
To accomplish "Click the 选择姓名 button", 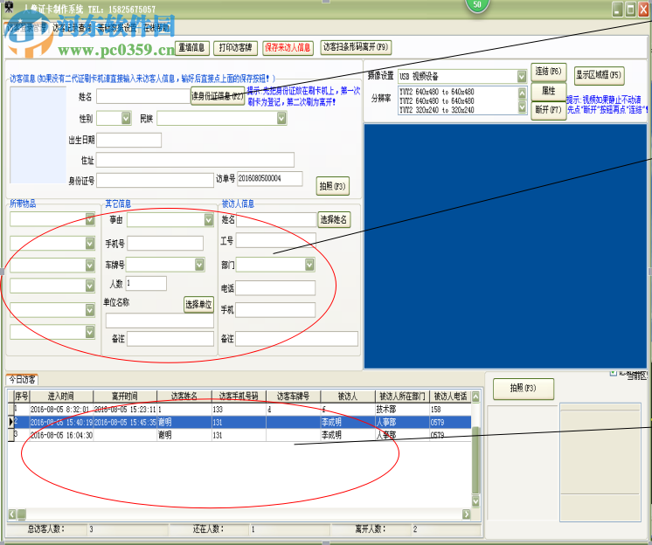I will [334, 219].
